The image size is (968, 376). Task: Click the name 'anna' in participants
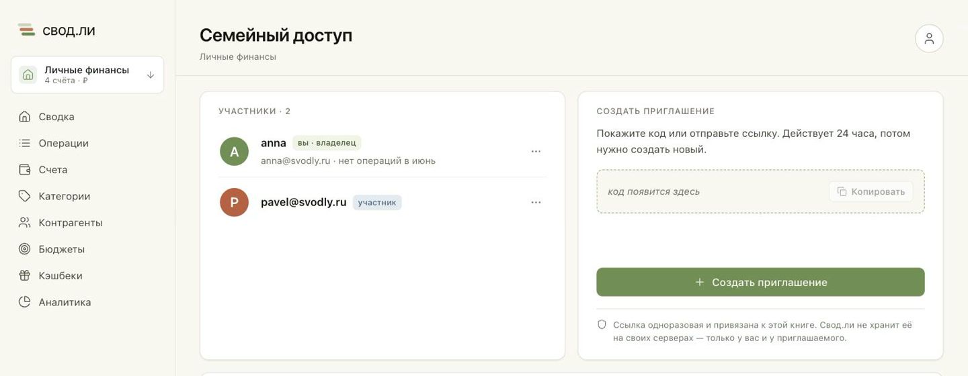274,143
